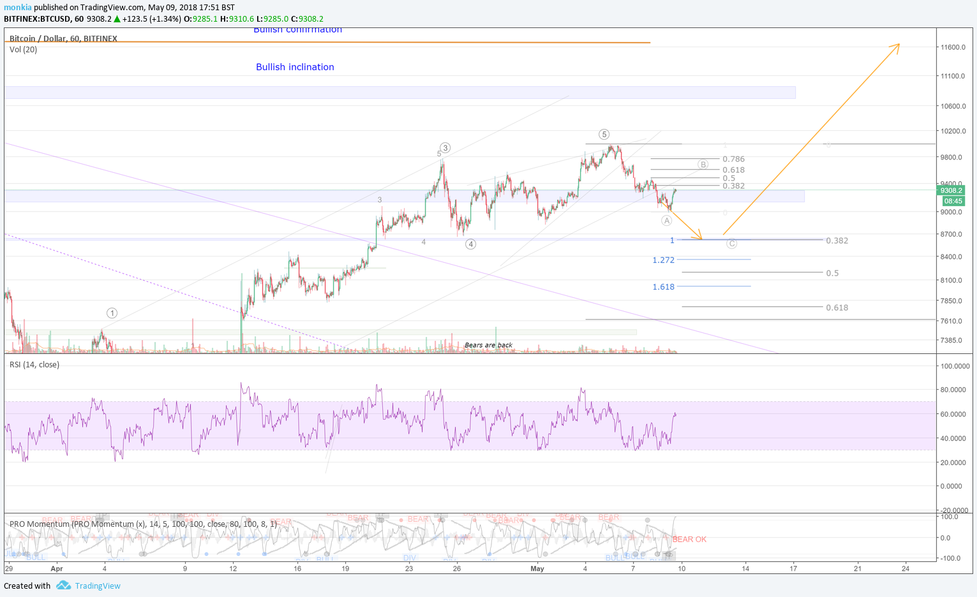Open the TradingView link beside Created with

[x=98, y=586]
